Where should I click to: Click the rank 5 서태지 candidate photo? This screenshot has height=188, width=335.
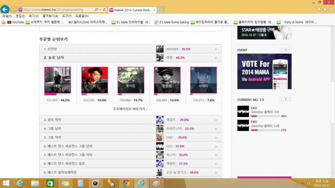(203, 80)
